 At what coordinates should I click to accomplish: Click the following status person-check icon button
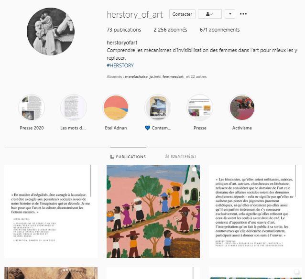click(210, 14)
